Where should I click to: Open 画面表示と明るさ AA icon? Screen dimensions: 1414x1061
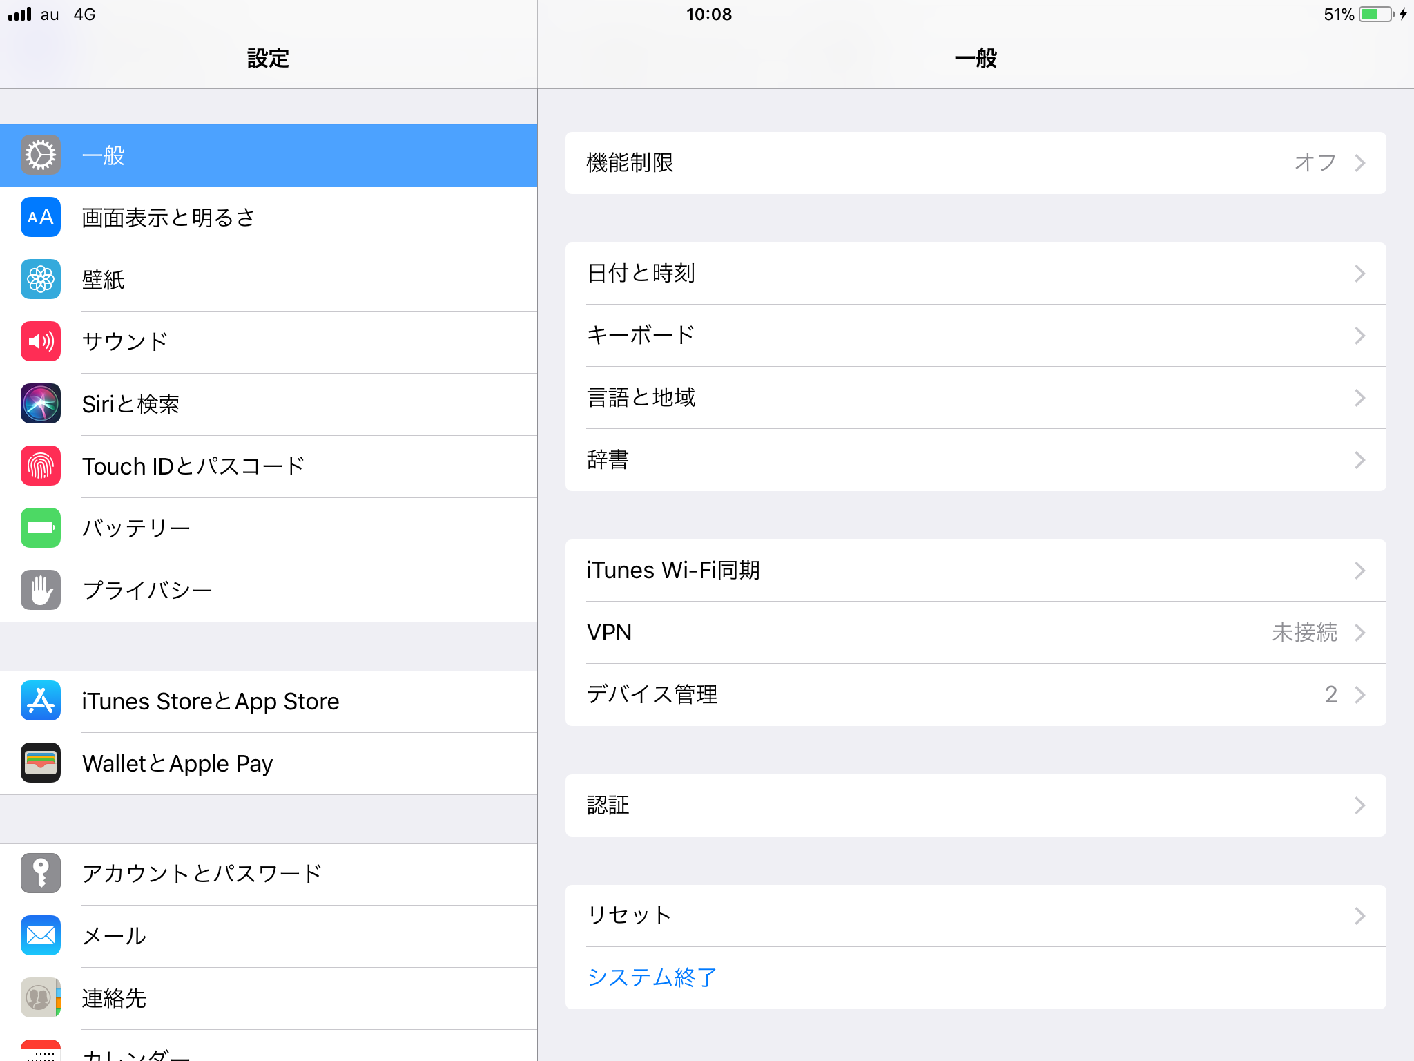[x=41, y=217]
